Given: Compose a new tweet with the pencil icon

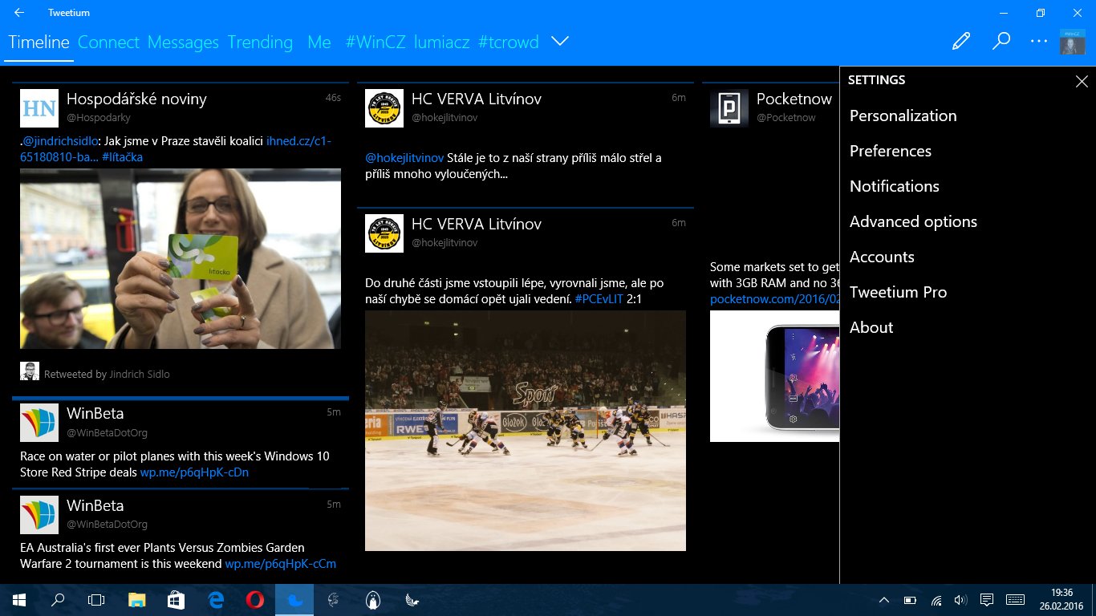Looking at the screenshot, I should (x=961, y=42).
